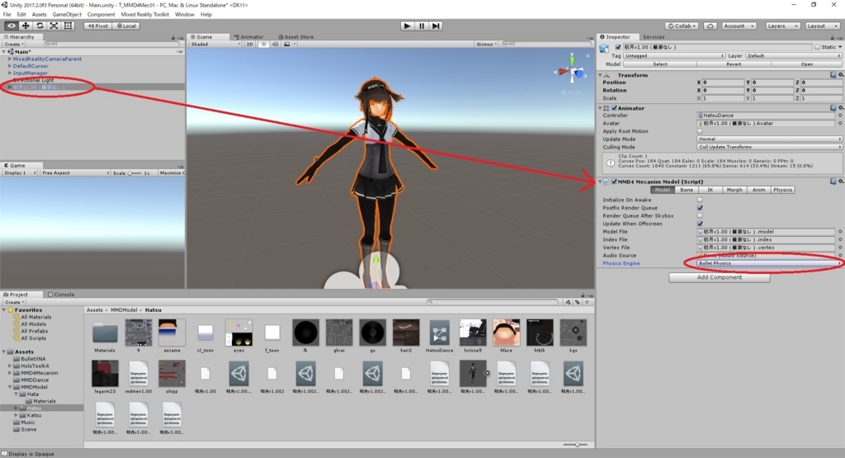Image resolution: width=845 pixels, height=458 pixels.
Task: Select the aecame texture asset
Action: (172, 333)
